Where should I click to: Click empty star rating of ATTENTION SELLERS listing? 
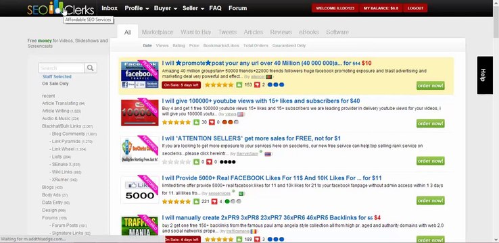(176, 162)
